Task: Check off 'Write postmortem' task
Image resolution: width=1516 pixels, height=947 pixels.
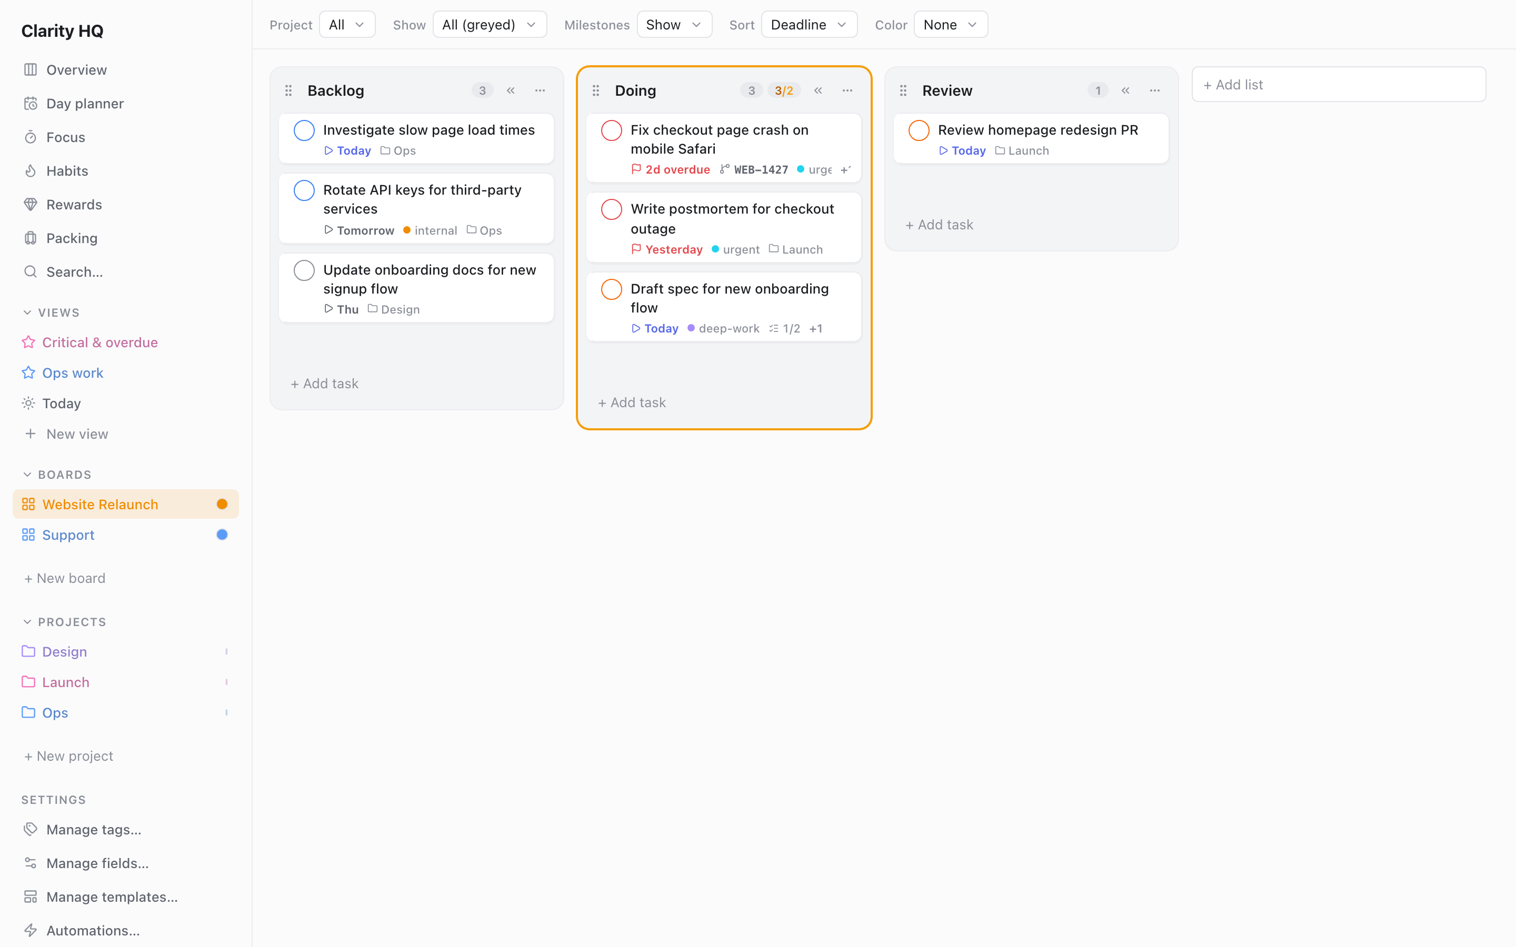Action: click(612, 209)
